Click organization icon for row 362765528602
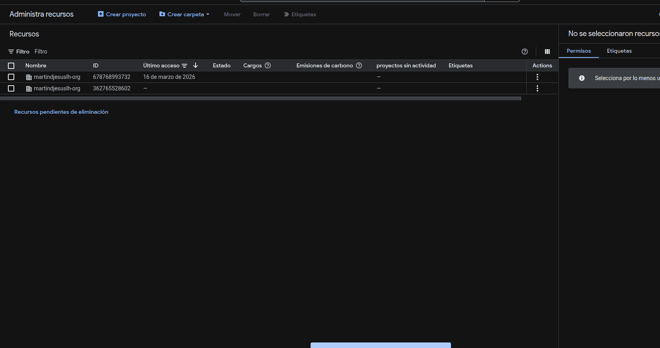Viewport: 660px width, 348px height. pyautogui.click(x=29, y=89)
